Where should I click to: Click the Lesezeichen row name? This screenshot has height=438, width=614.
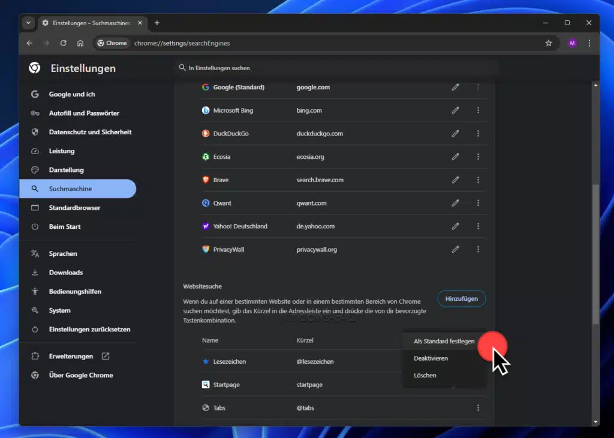click(230, 362)
